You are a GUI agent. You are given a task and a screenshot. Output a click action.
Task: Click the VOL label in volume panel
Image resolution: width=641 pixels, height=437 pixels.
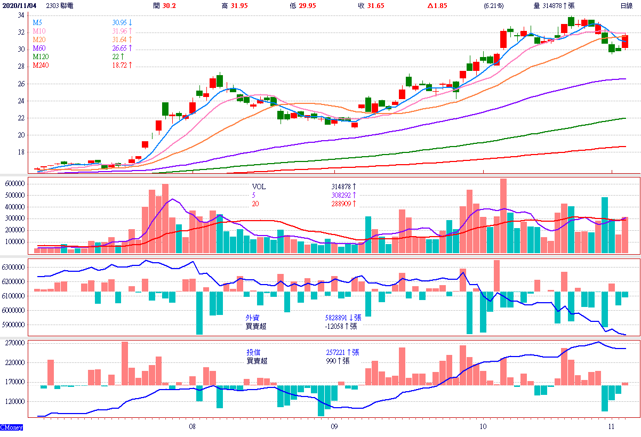[259, 187]
